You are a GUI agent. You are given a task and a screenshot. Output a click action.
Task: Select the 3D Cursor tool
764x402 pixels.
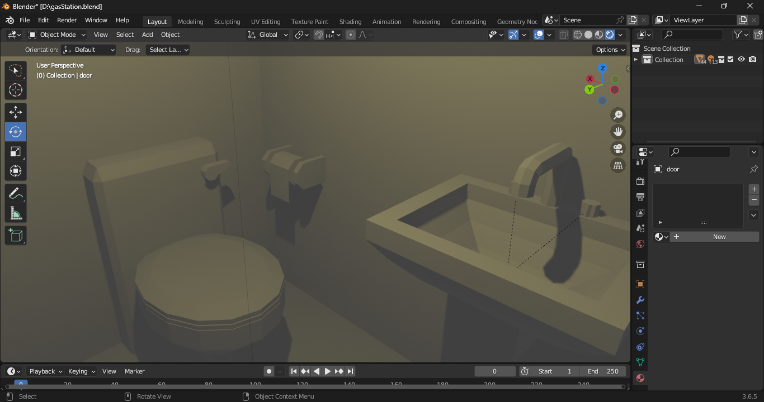point(16,90)
